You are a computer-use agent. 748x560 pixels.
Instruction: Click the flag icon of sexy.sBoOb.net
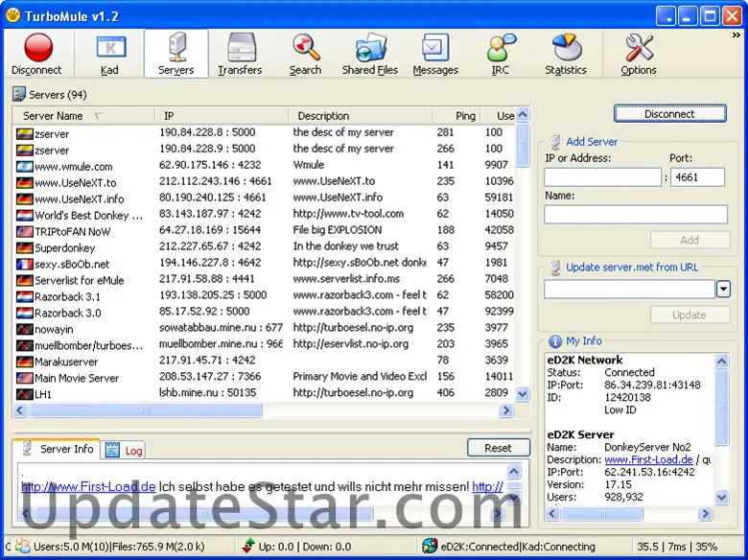click(x=24, y=264)
